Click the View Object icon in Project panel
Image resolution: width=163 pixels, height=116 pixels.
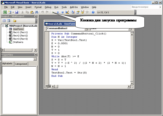tap(9, 21)
